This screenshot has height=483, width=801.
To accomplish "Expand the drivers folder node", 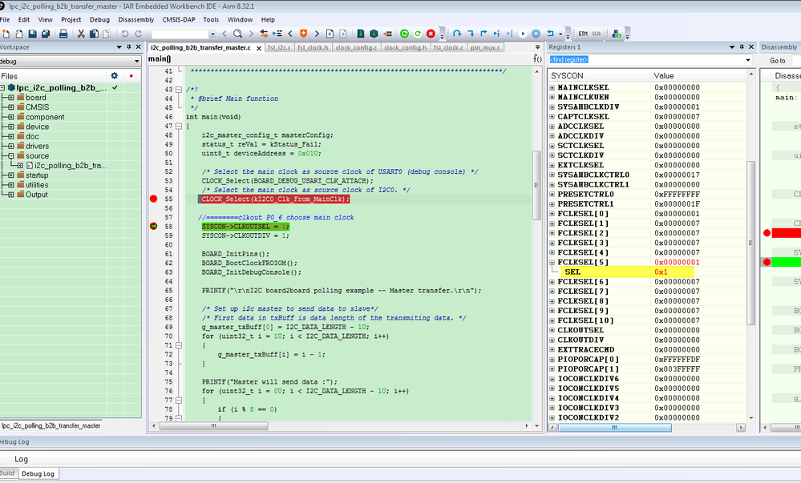I will [x=10, y=146].
